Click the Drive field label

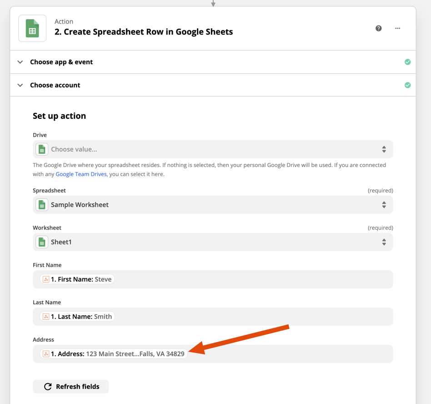pos(40,135)
